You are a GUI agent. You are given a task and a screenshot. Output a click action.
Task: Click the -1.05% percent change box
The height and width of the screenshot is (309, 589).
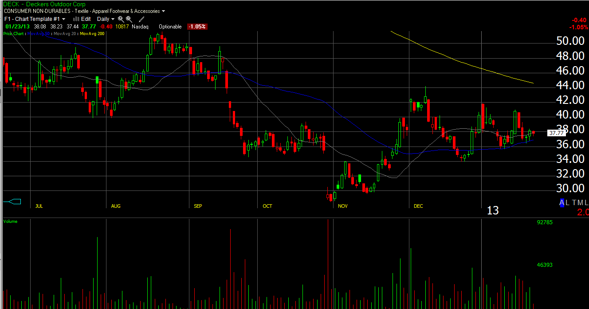197,27
